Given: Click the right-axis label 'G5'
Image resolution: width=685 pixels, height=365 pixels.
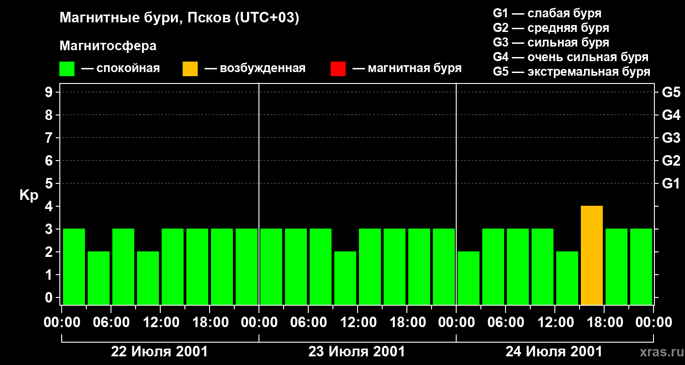Looking at the screenshot, I should (671, 92).
